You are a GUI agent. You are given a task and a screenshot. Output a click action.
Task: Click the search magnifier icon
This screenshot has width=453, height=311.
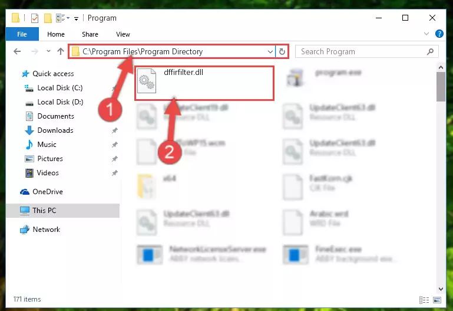(x=430, y=52)
